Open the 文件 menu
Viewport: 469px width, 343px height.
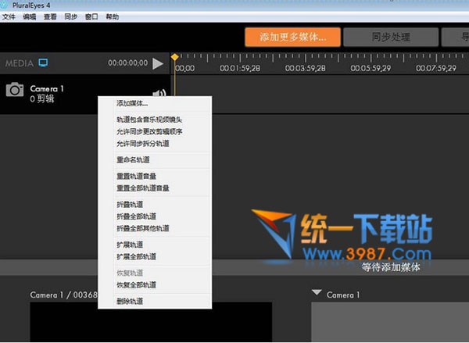[x=9, y=16]
